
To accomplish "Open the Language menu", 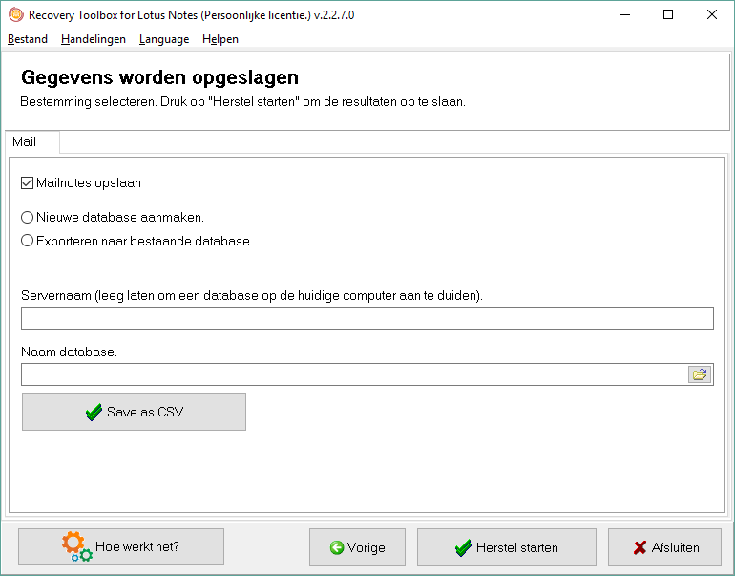I will tap(164, 39).
